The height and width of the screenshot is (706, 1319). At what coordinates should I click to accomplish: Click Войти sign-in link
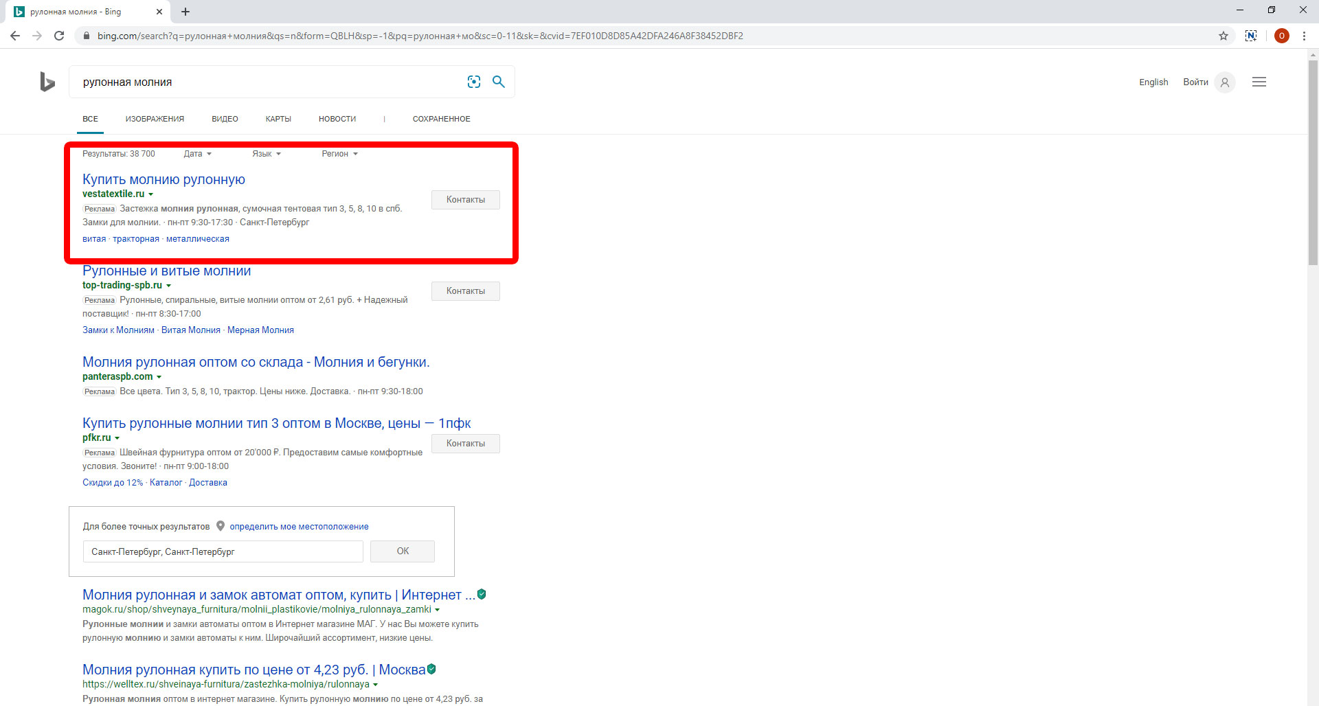click(x=1195, y=82)
